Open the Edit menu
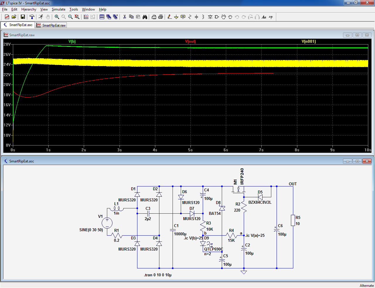This screenshot has height=288, width=375. pyautogui.click(x=14, y=9)
